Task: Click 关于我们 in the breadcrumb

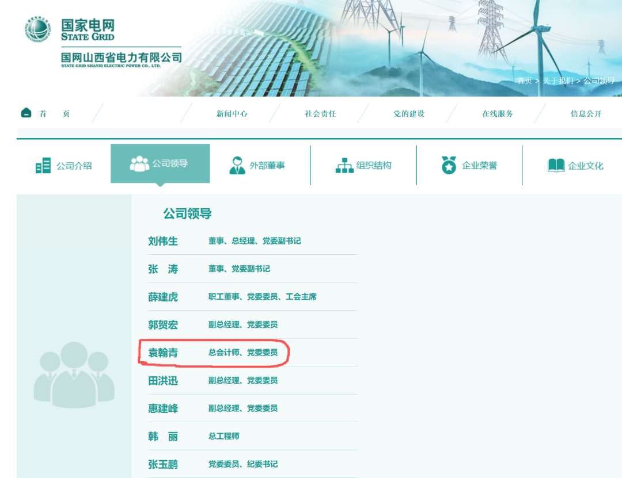Action: tap(557, 81)
